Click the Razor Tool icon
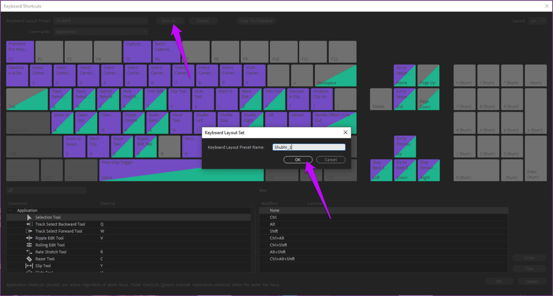The width and height of the screenshot is (553, 296). click(29, 259)
